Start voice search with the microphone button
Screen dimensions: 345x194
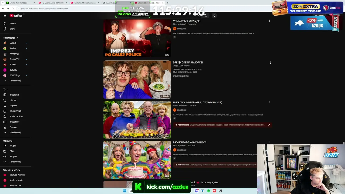(214, 16)
